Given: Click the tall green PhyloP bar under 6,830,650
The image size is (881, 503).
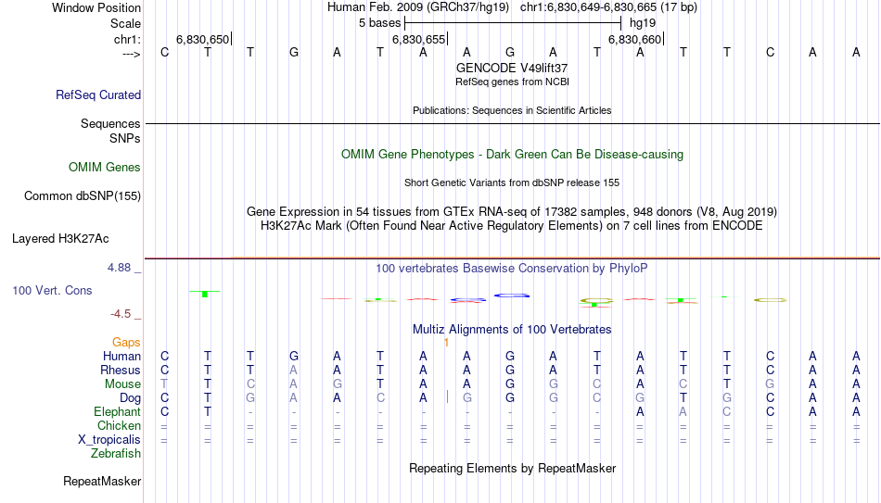Looking at the screenshot, I should tap(205, 294).
